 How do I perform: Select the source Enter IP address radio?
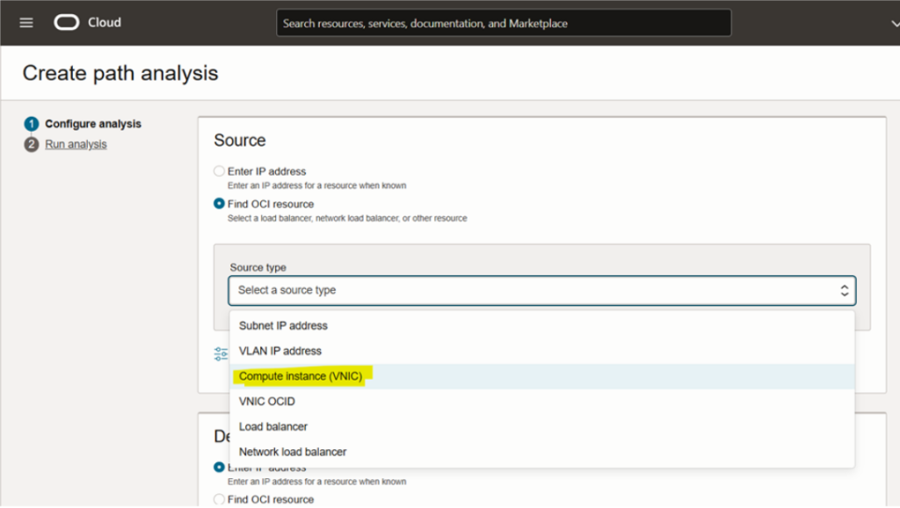(x=220, y=171)
